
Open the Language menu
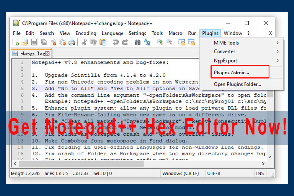[x=113, y=33]
